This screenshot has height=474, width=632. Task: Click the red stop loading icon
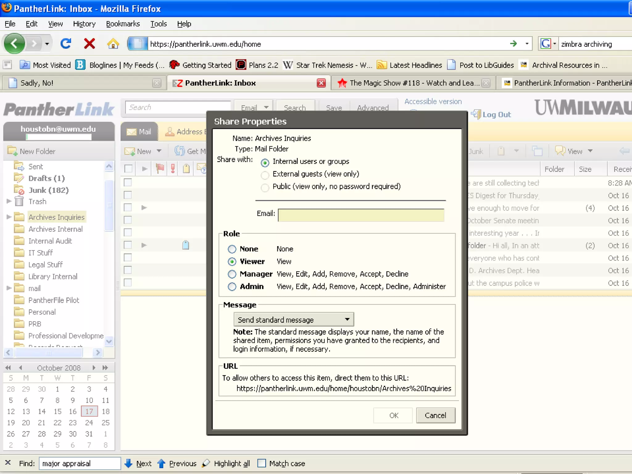pyautogui.click(x=89, y=44)
